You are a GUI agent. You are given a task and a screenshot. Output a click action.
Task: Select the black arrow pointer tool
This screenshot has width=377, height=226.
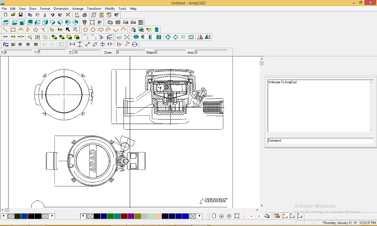tap(68, 30)
